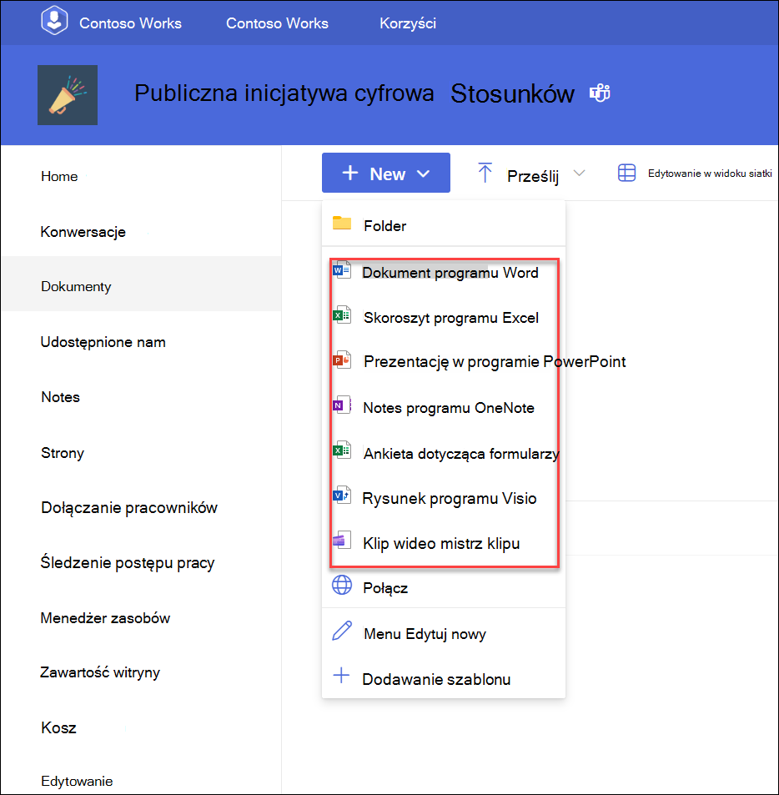Click the New button label

[387, 174]
